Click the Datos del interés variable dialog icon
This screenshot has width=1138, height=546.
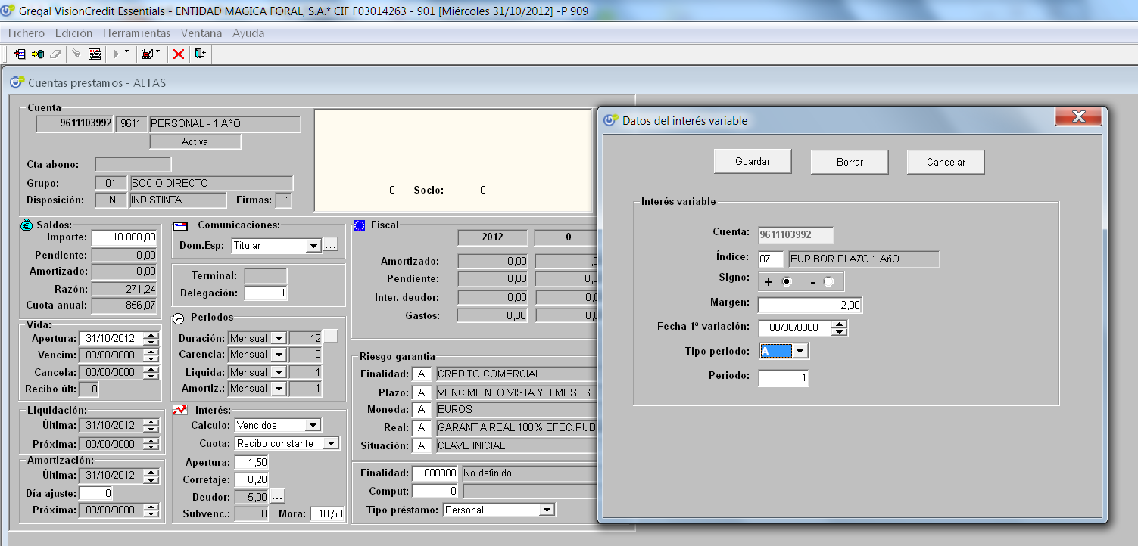611,120
